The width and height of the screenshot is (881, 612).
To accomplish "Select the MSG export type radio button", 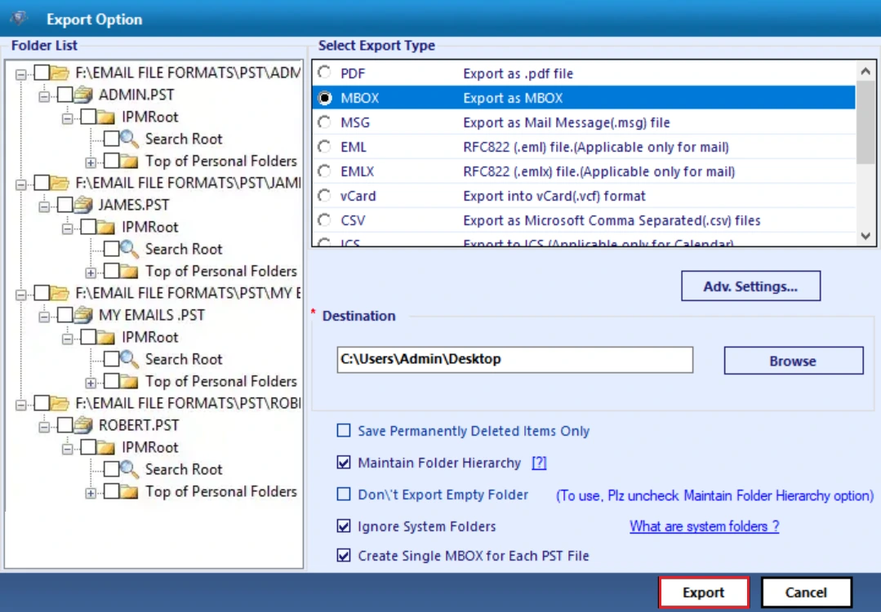I will (325, 122).
